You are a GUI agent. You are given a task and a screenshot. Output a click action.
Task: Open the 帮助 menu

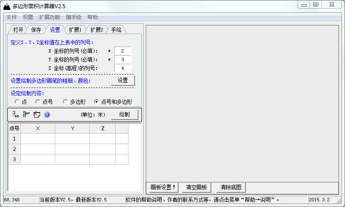click(92, 17)
